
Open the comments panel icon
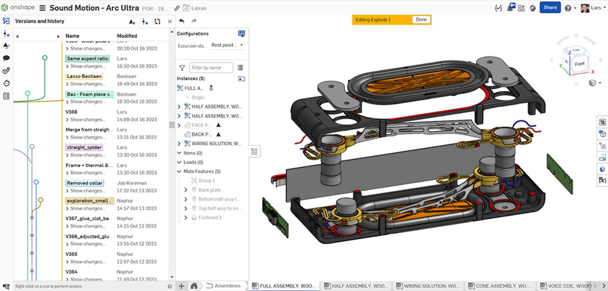(6, 58)
